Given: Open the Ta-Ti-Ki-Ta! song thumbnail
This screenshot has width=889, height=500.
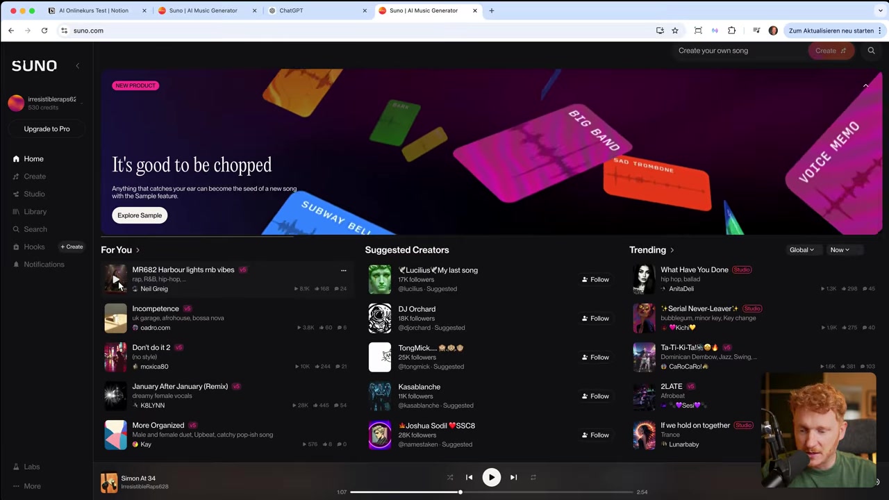Looking at the screenshot, I should pos(644,357).
